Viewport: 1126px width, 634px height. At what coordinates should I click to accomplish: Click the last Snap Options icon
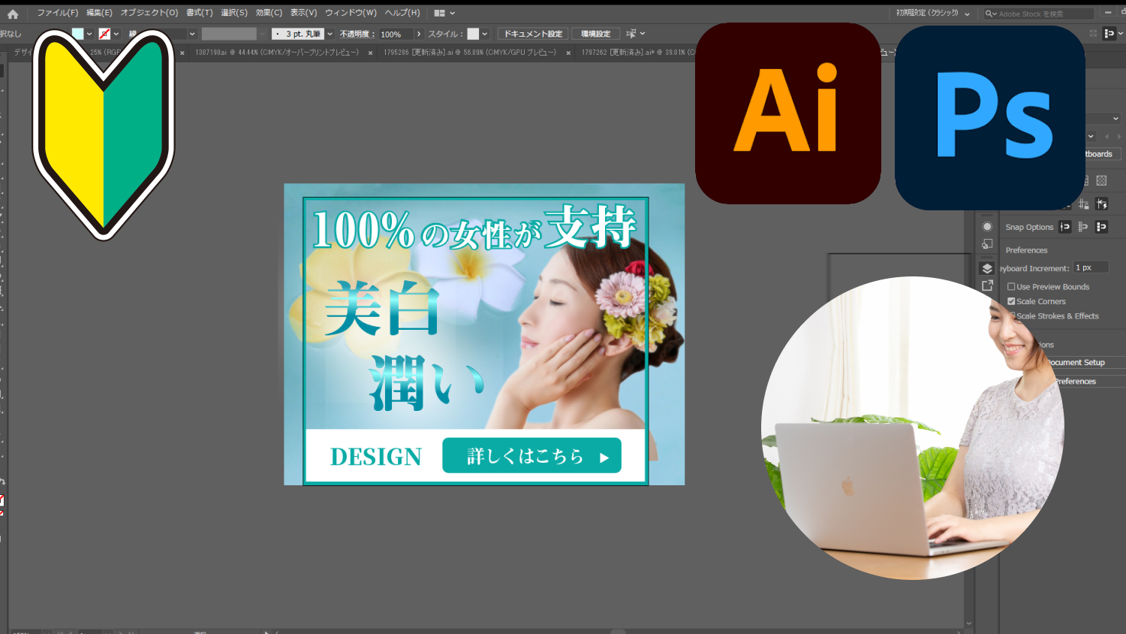tap(1101, 227)
